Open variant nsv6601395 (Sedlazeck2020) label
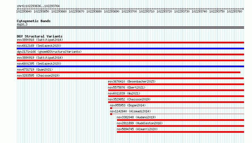252x143 pixels. [39, 64]
